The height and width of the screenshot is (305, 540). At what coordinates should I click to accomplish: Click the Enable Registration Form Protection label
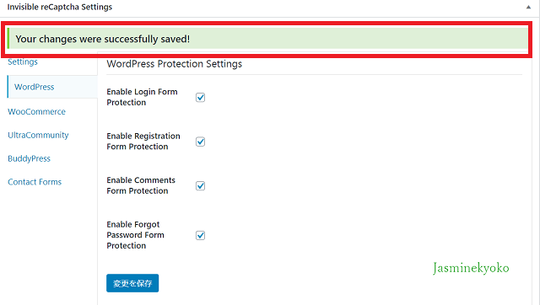click(143, 142)
